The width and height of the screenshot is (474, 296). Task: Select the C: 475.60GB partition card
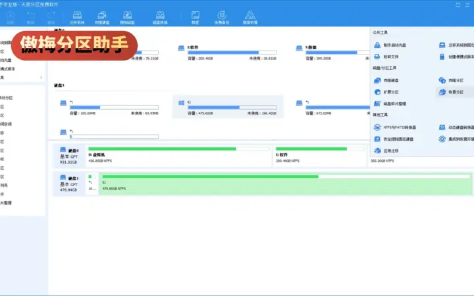[x=228, y=107]
